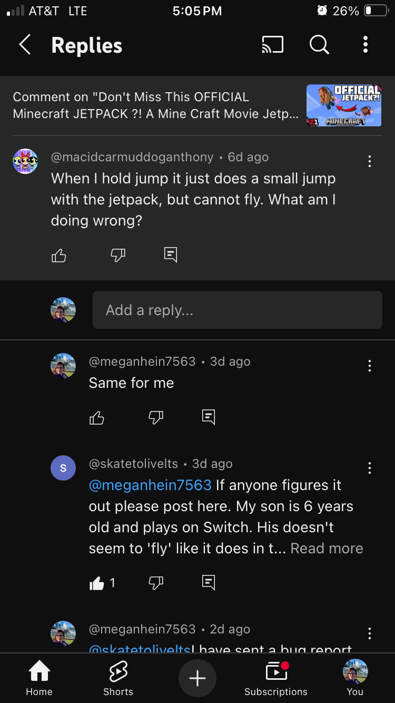
Task: Open search with magnifier icon
Action: [x=319, y=45]
